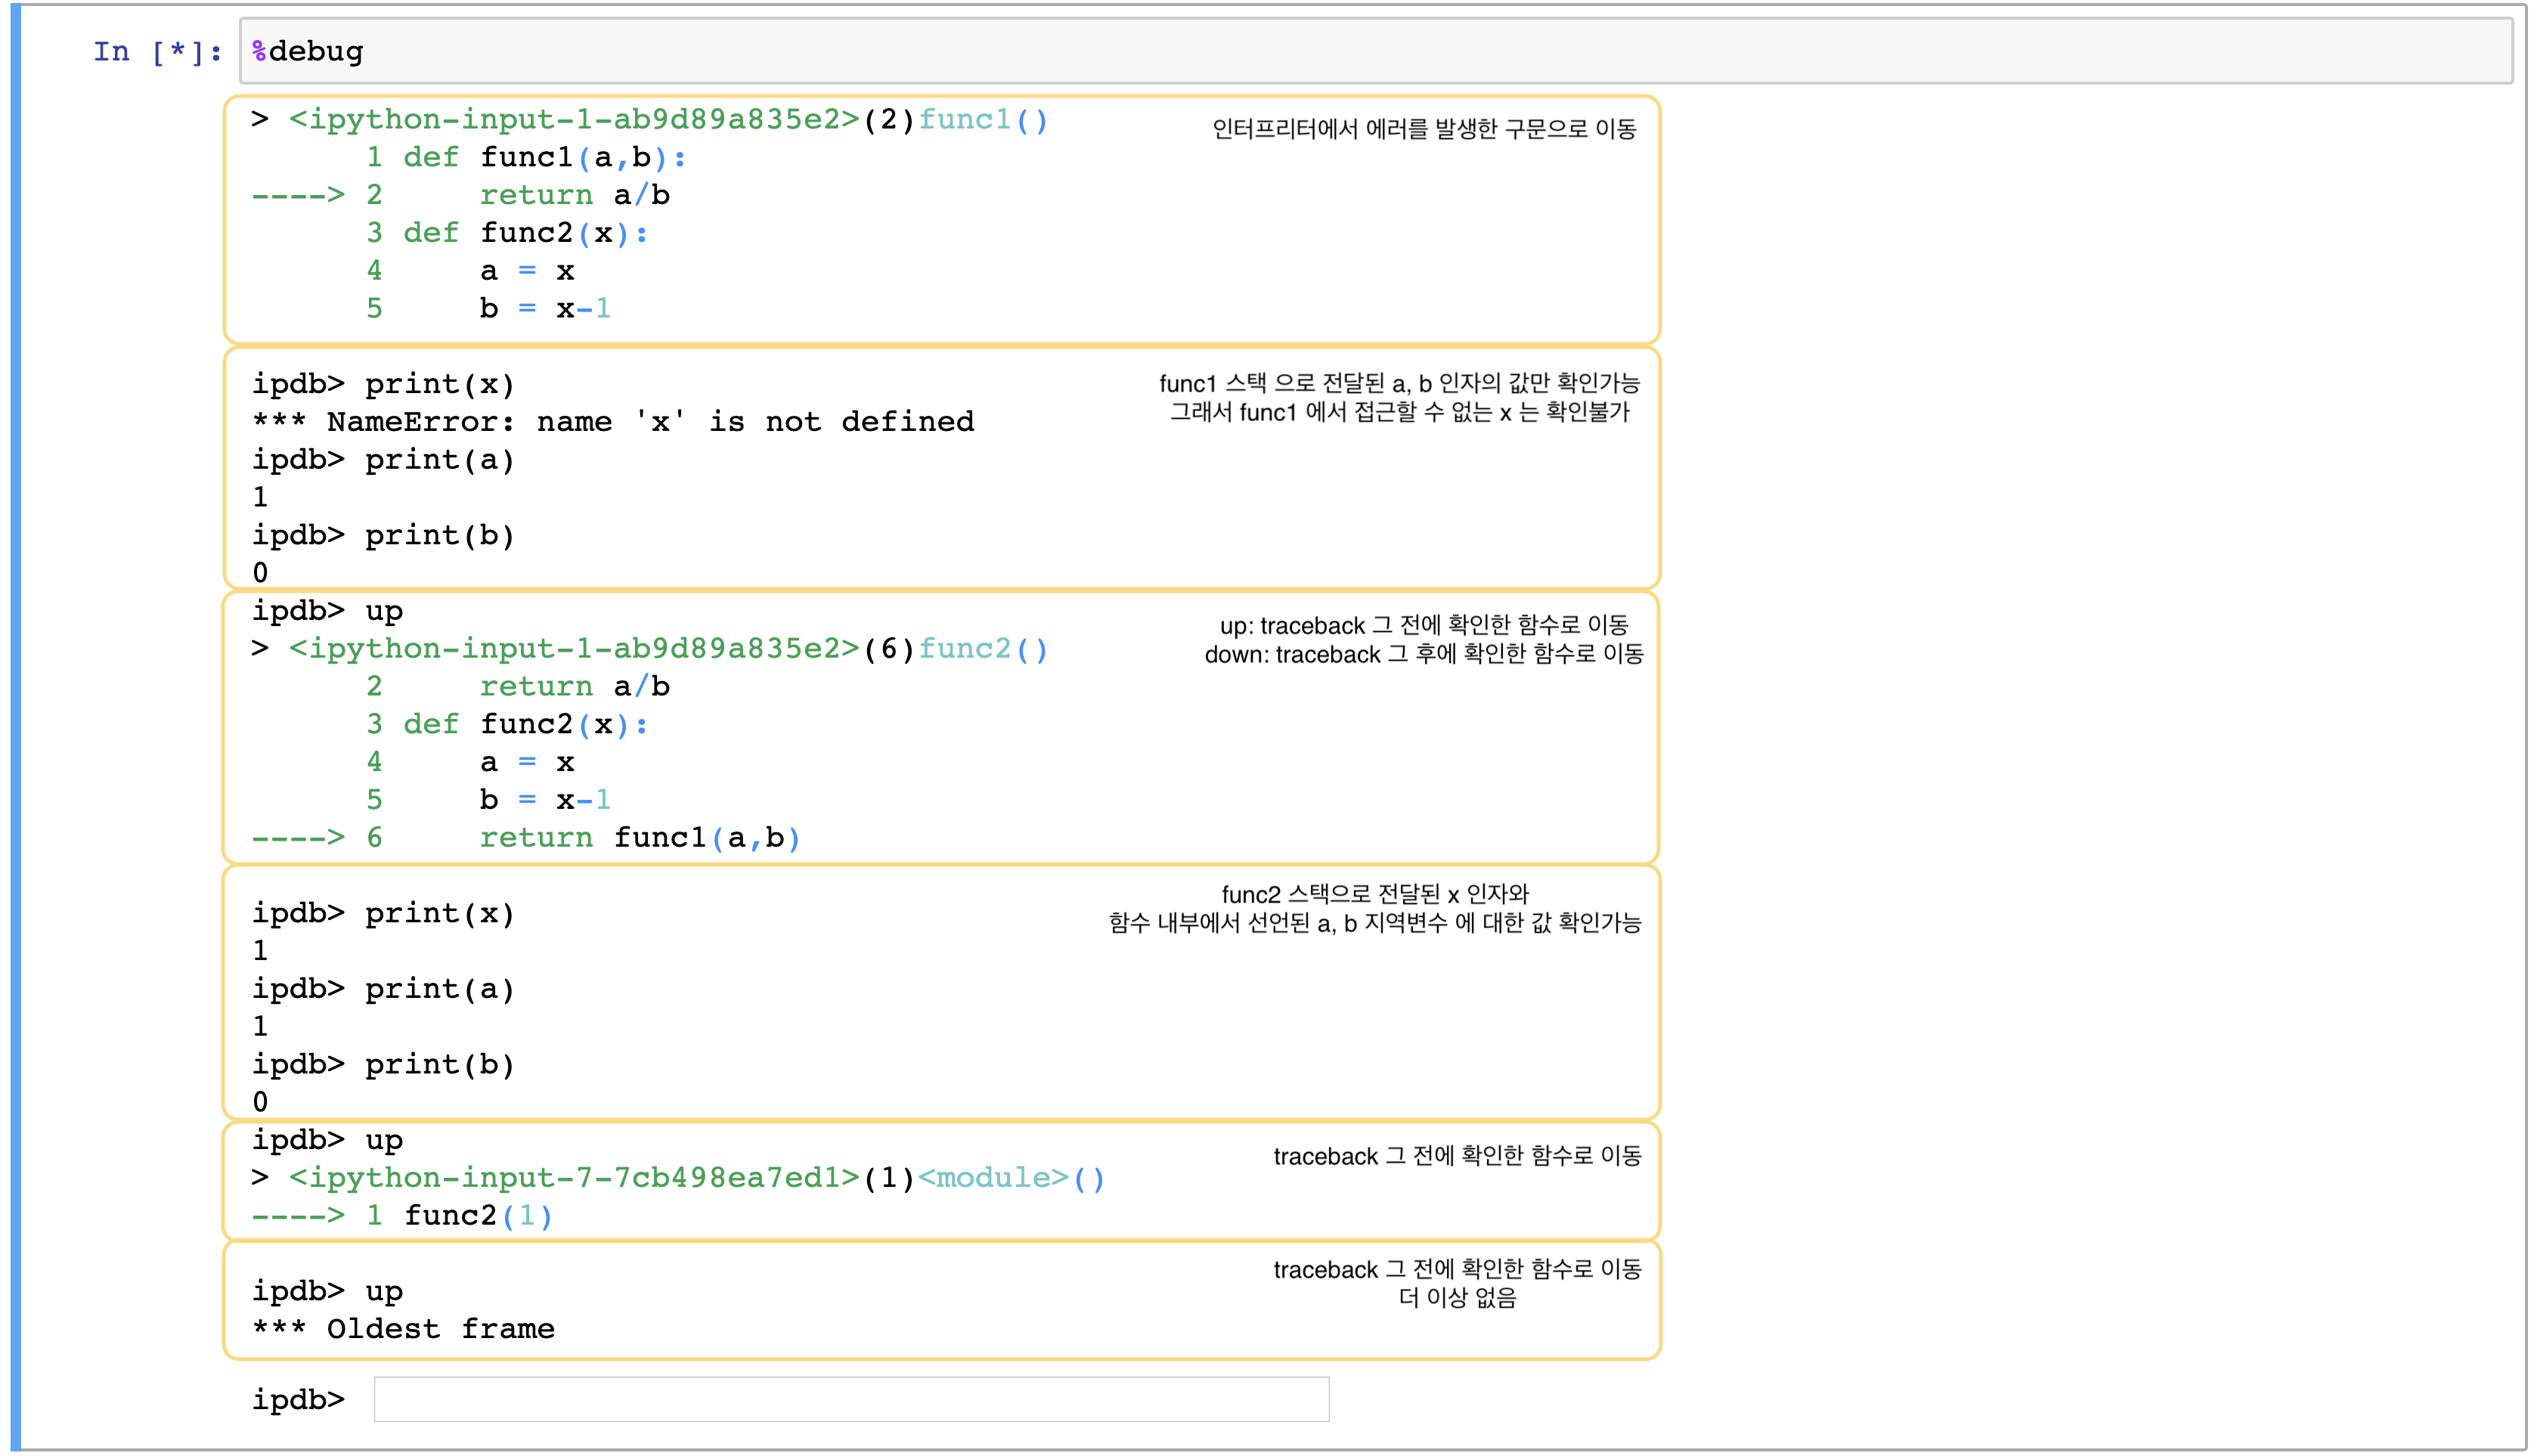The width and height of the screenshot is (2531, 1456).
Task: Click the blue cell selection bar
Action: click(x=15, y=727)
